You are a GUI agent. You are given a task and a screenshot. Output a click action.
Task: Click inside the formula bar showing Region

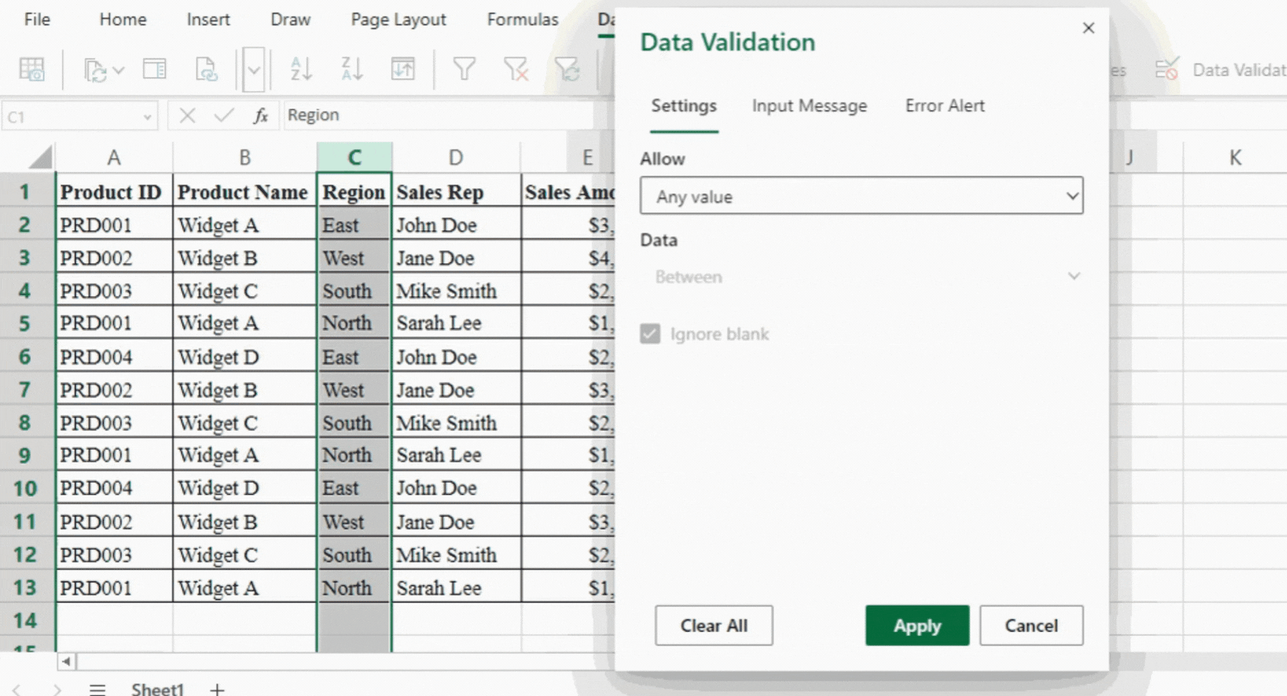point(412,115)
